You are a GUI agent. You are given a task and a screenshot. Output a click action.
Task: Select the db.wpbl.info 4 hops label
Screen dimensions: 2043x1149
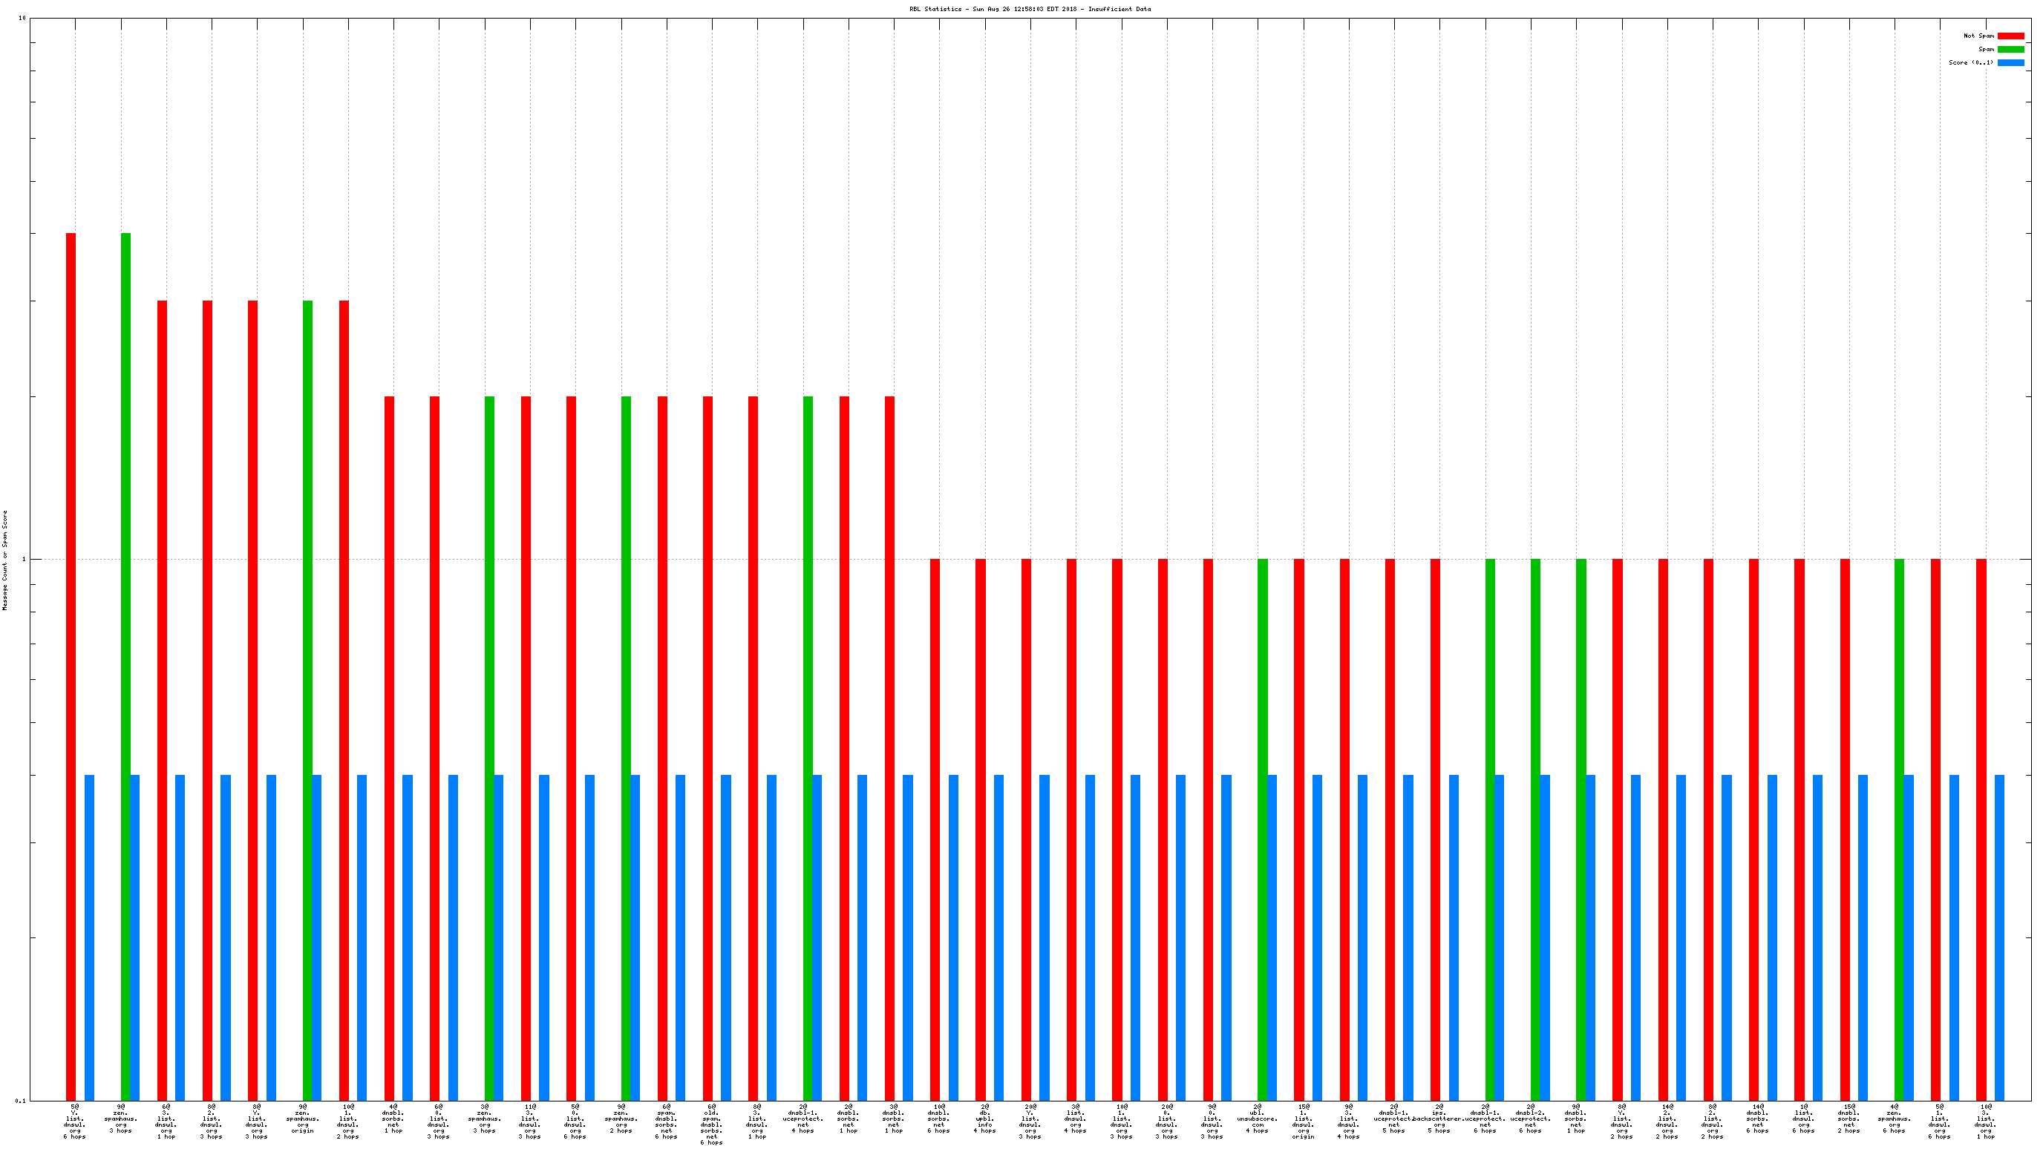984,1119
